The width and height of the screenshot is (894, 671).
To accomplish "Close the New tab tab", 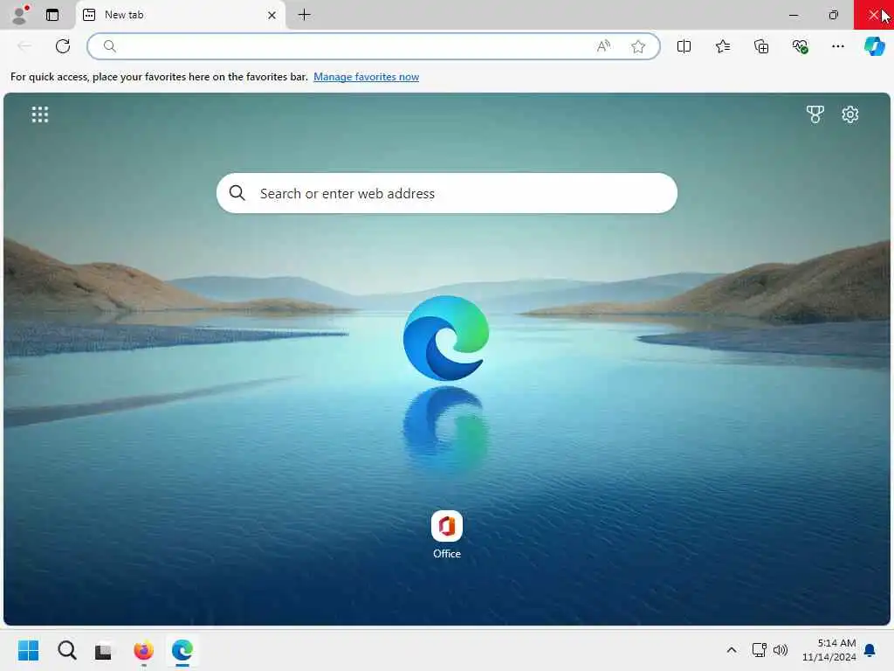I will 272,16.
